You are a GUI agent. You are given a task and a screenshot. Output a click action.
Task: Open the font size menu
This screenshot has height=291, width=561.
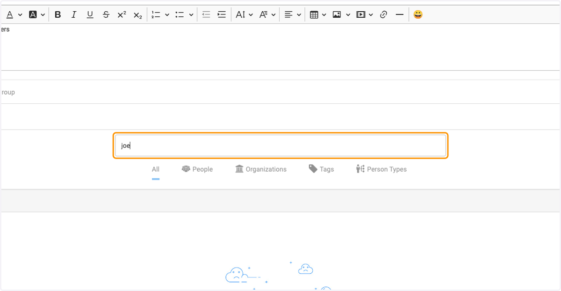[x=240, y=15]
